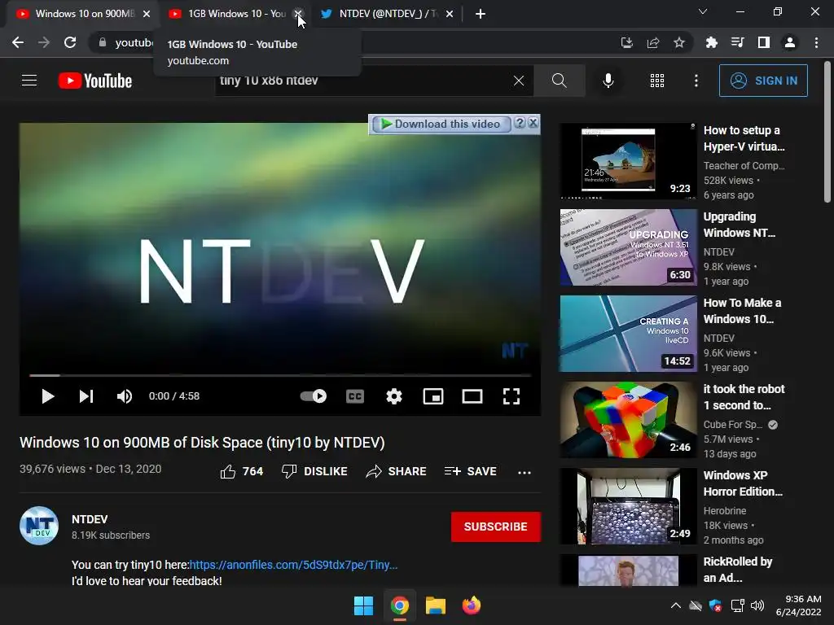Go back in browser history
The image size is (834, 625).
point(18,42)
